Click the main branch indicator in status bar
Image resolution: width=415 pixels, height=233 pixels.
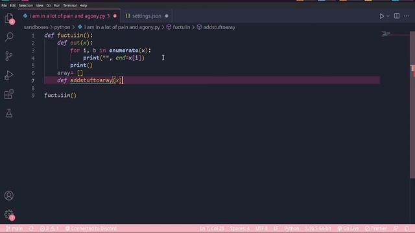tap(14, 228)
